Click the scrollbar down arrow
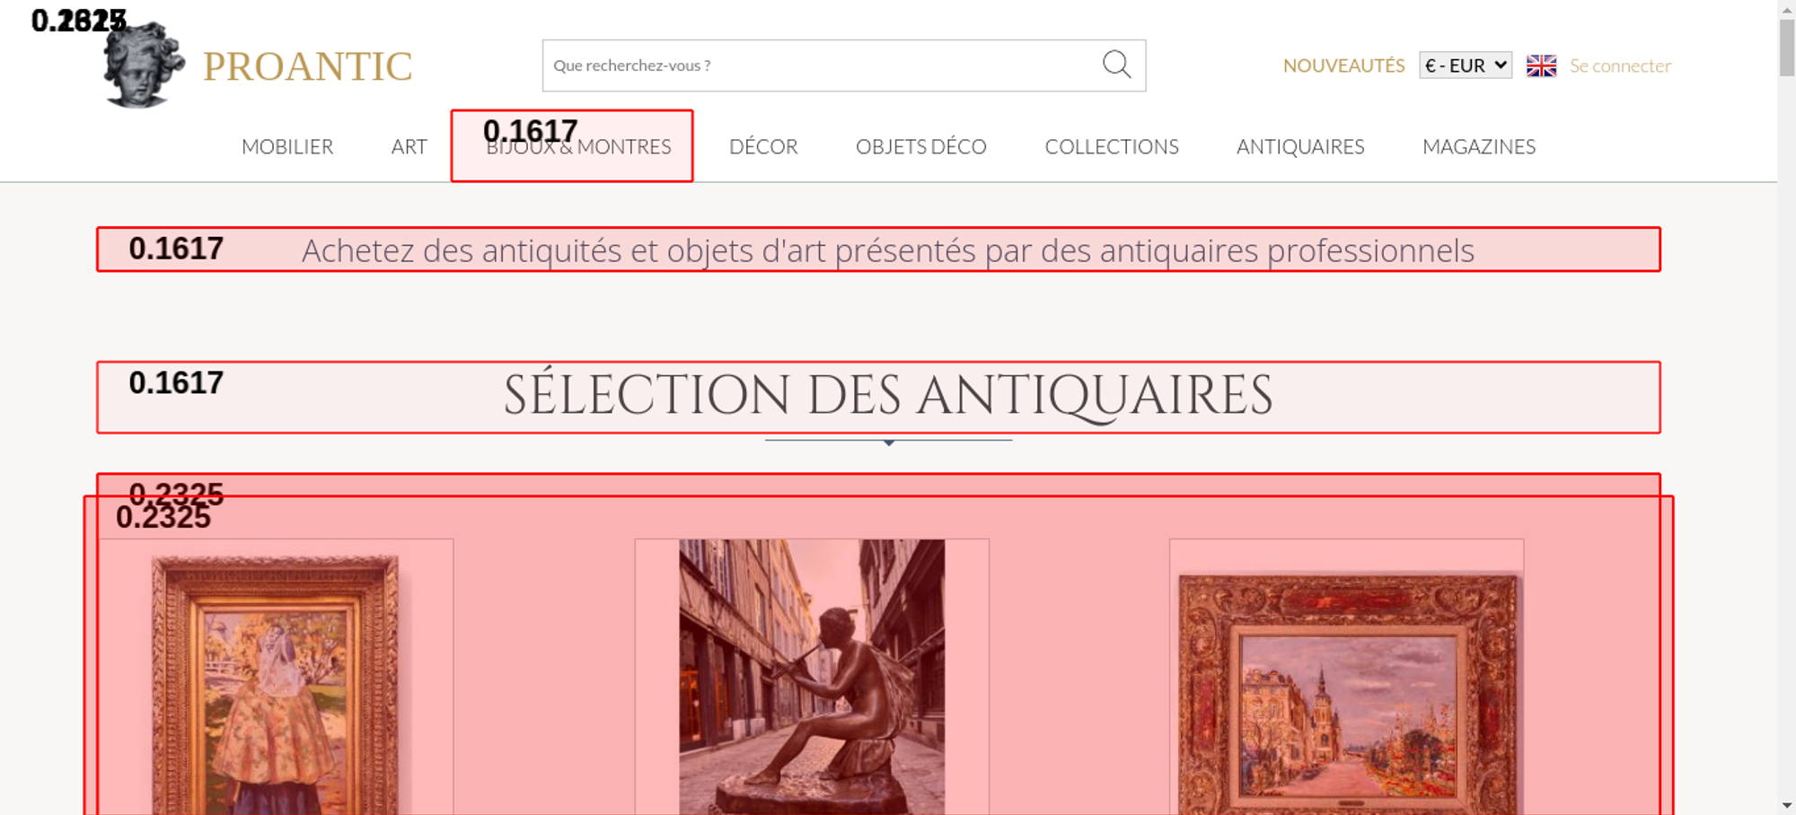This screenshot has width=1796, height=815. click(x=1786, y=805)
